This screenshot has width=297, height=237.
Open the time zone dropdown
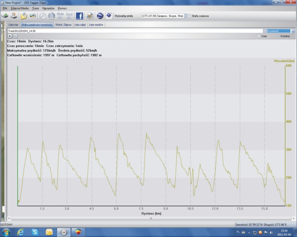pyautogui.click(x=186, y=16)
